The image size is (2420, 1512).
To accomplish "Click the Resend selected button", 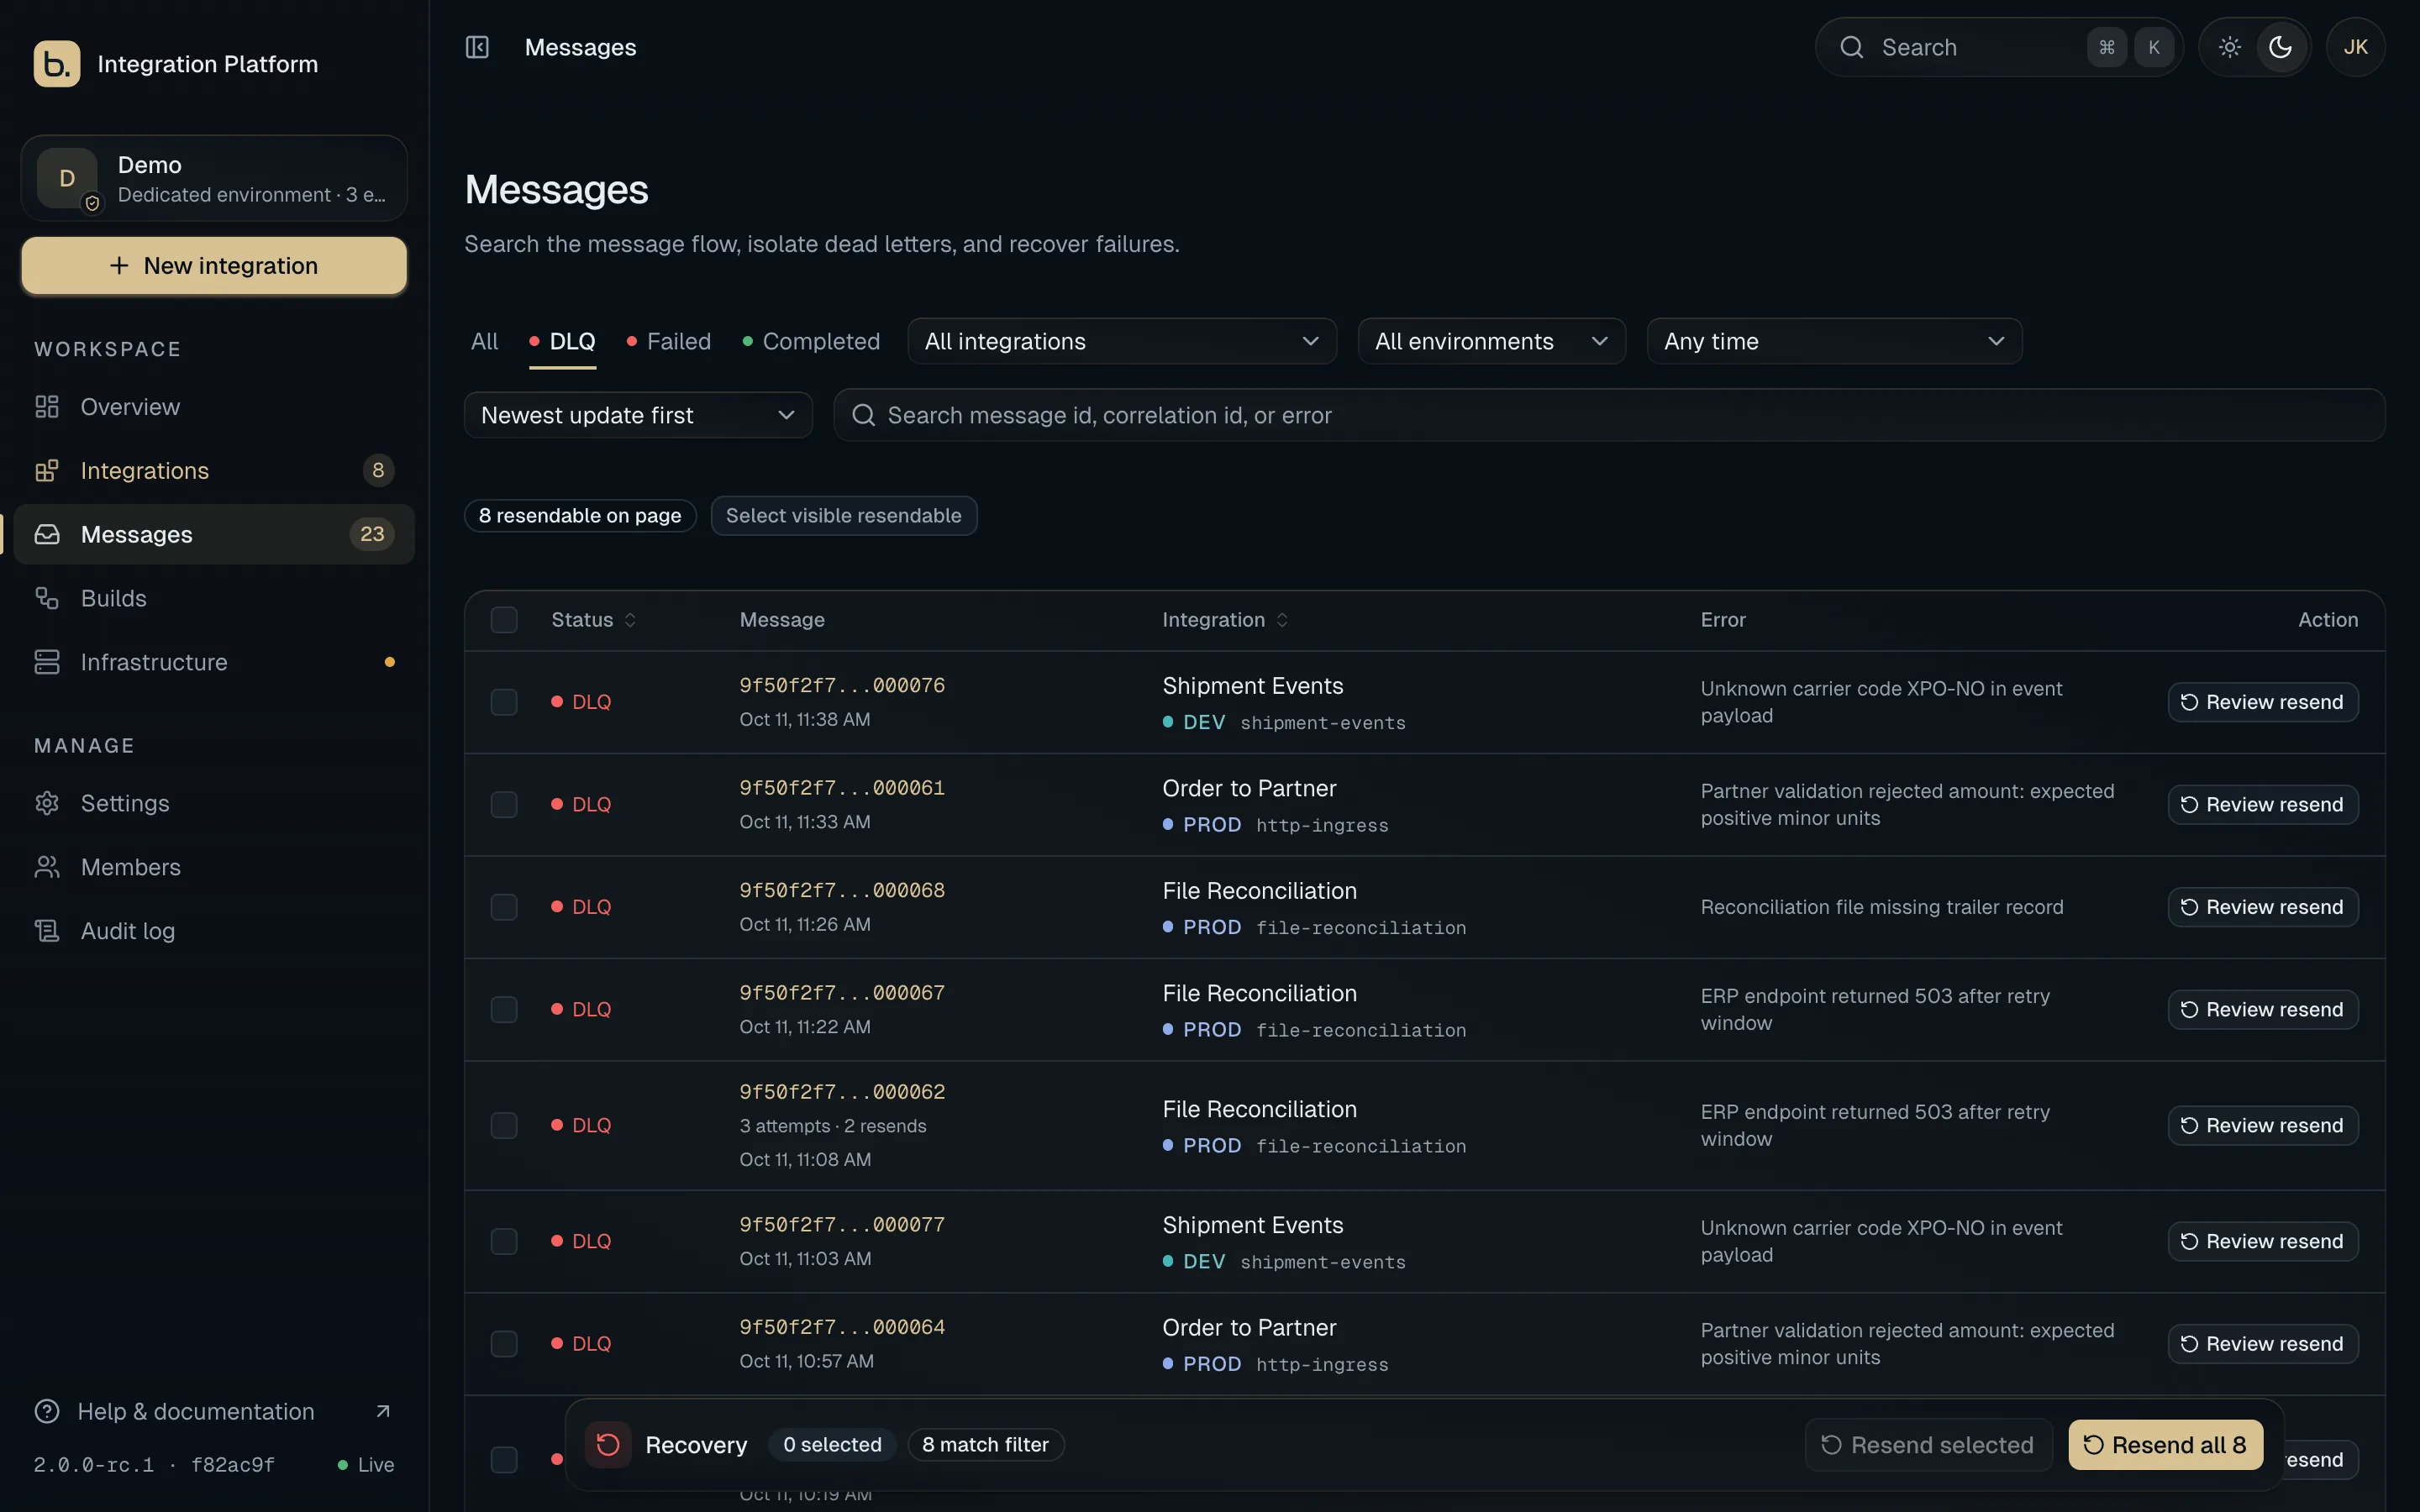I will [x=1928, y=1445].
